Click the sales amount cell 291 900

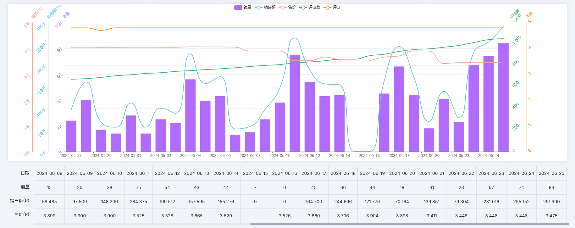point(551,202)
